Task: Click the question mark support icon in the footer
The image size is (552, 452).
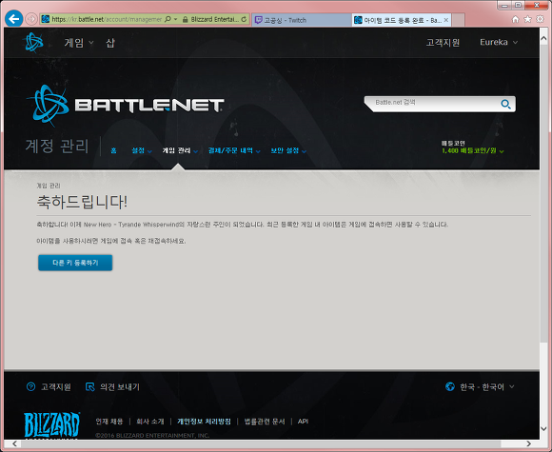Action: coord(30,386)
